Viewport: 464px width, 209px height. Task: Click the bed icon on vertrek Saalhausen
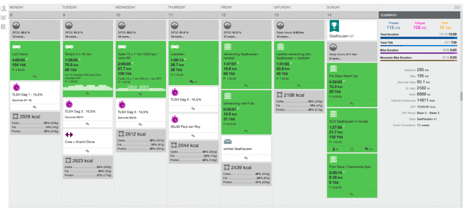(x=228, y=141)
